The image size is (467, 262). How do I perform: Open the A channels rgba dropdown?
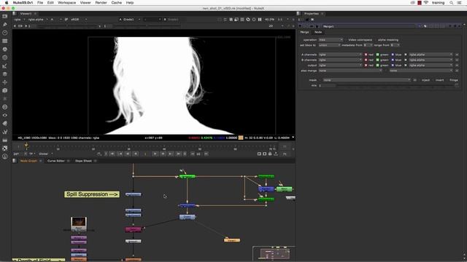click(x=340, y=55)
